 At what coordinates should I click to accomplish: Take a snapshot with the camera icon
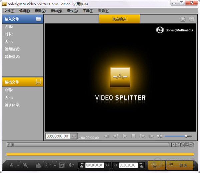click(x=183, y=19)
